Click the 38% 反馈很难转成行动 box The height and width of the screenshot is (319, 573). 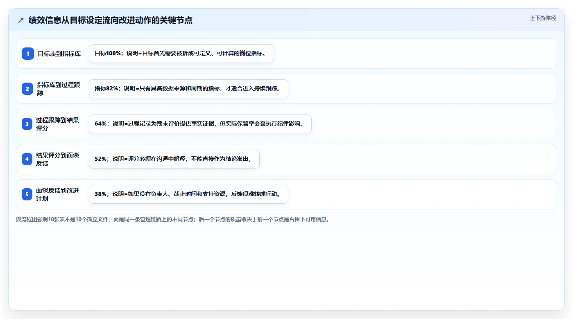188,194
